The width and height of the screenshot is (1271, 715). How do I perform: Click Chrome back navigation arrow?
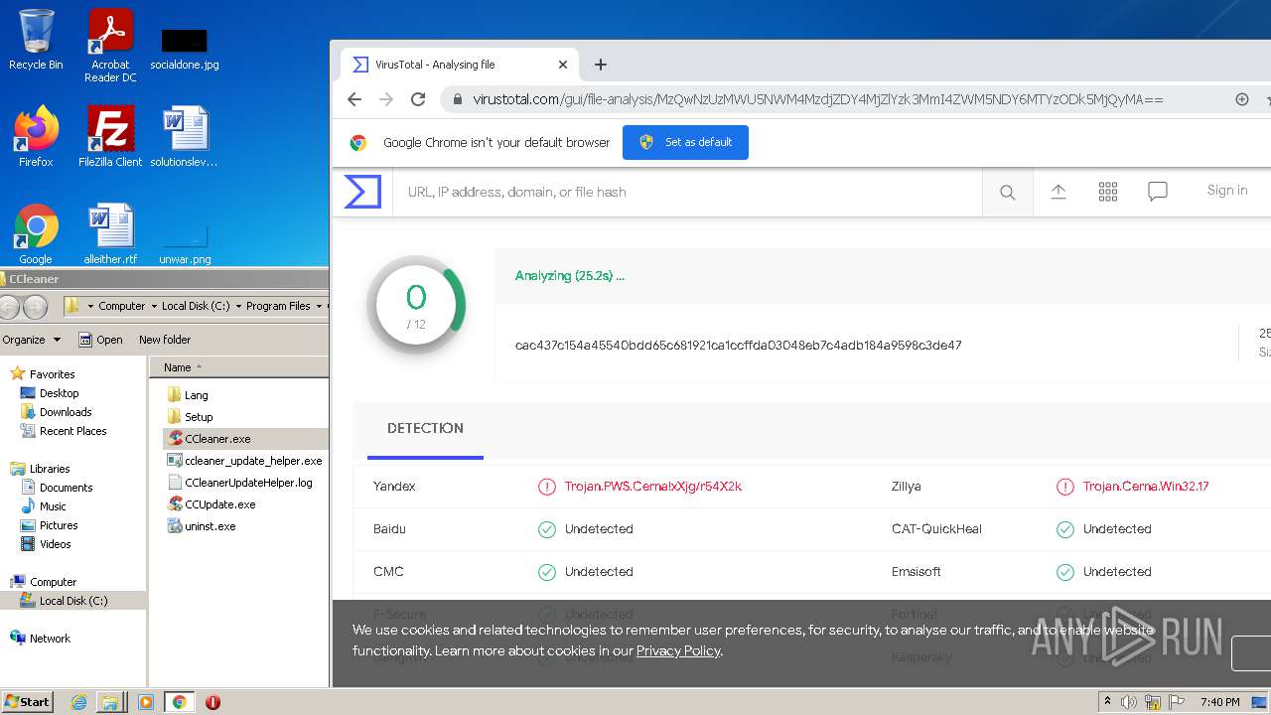(354, 99)
